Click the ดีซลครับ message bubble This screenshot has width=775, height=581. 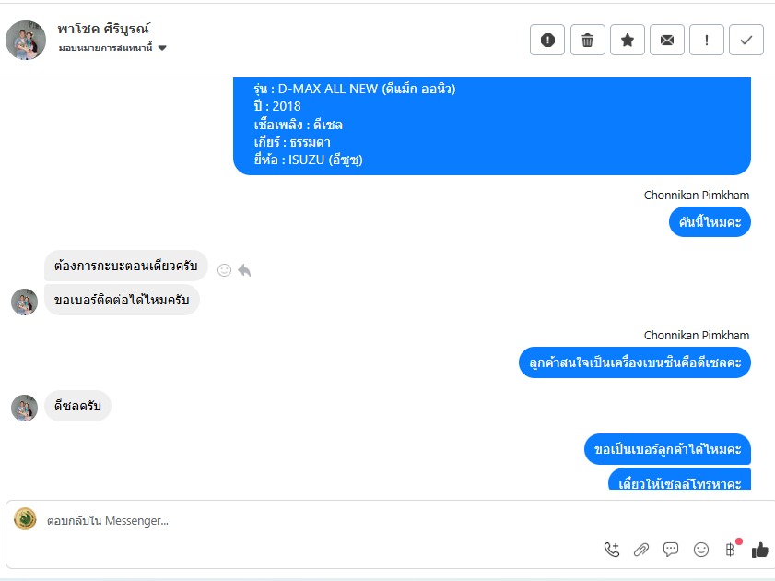[77, 406]
